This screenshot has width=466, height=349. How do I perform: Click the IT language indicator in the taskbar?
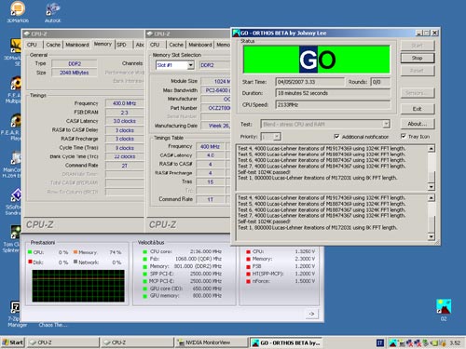380,342
